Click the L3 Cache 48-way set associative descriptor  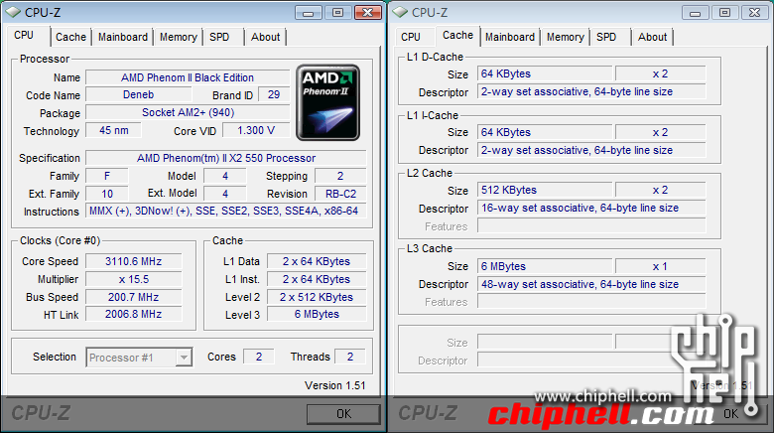(x=591, y=284)
